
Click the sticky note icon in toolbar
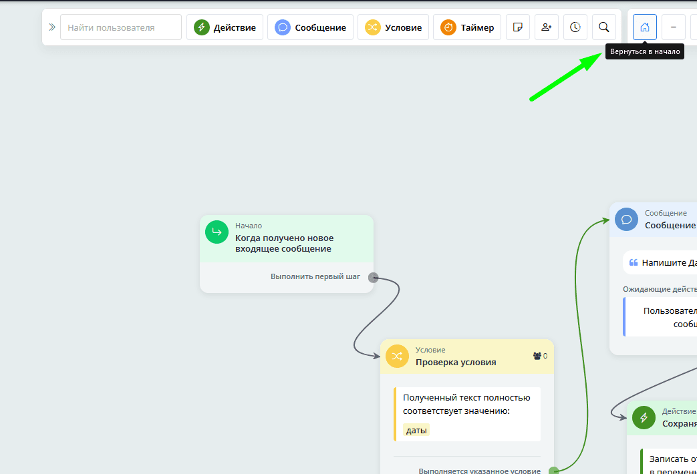coord(517,27)
